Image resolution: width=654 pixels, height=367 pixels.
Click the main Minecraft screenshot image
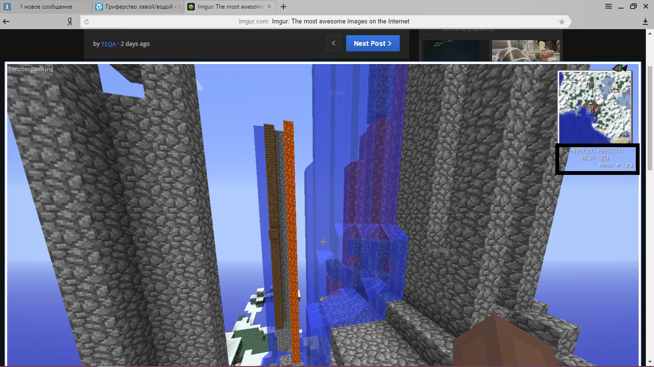(323, 214)
